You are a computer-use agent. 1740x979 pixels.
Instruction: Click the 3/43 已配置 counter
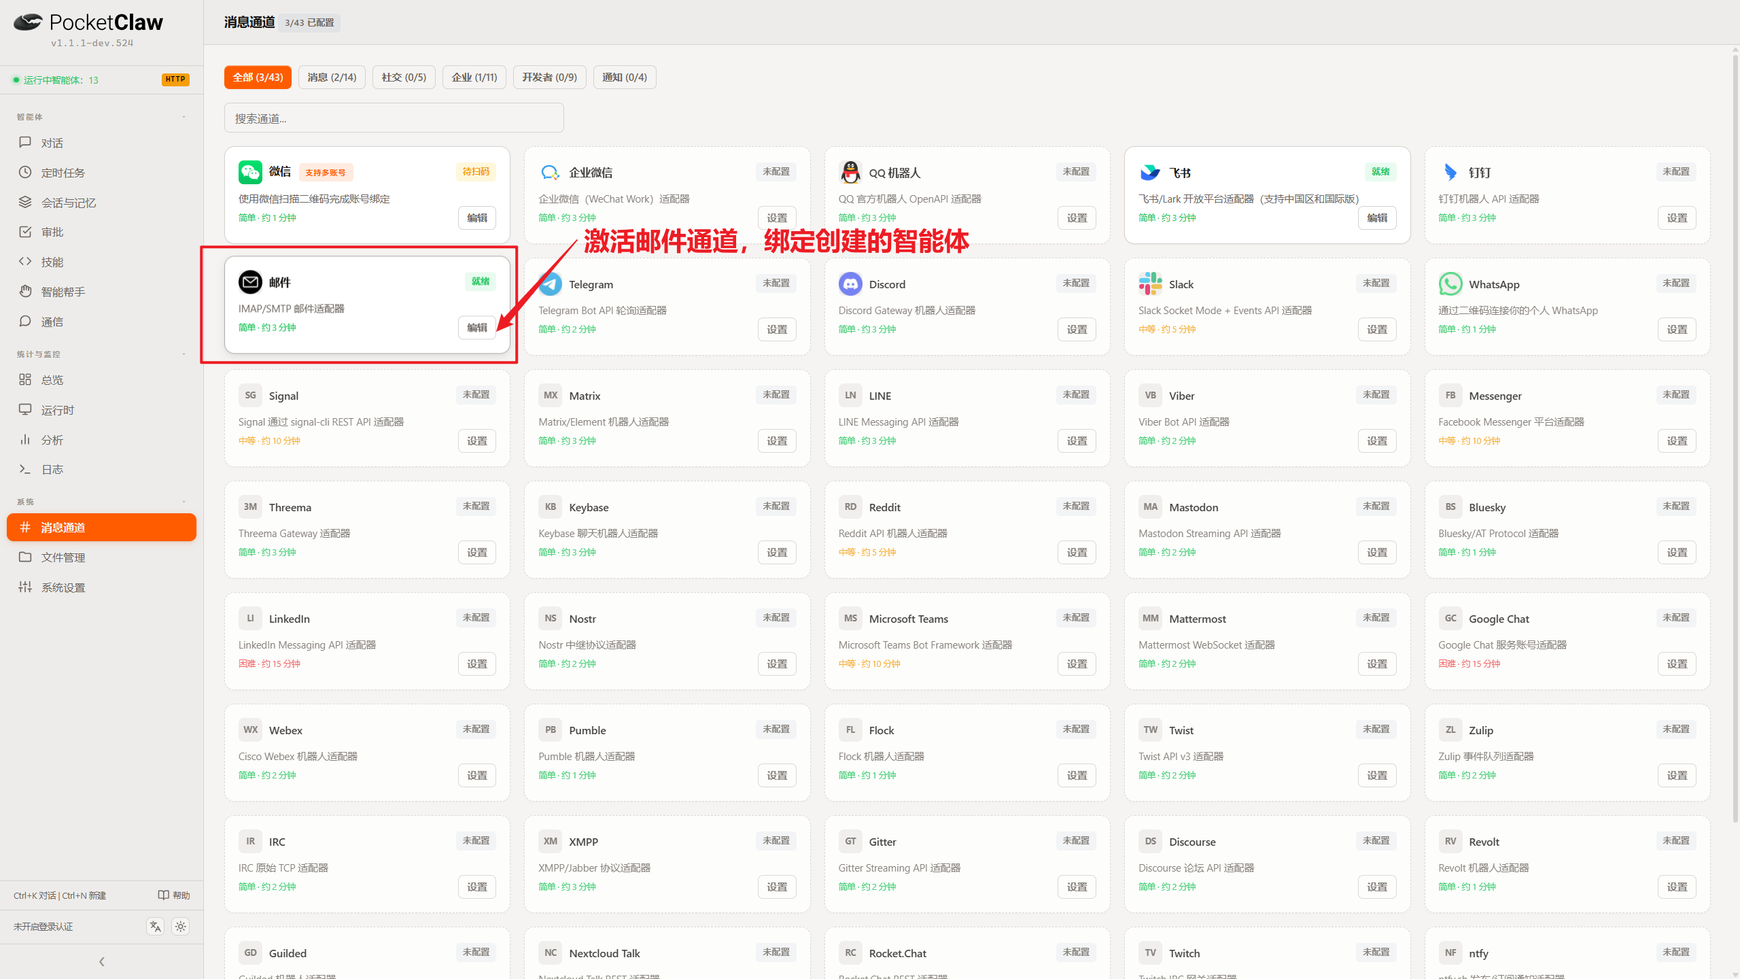click(310, 23)
